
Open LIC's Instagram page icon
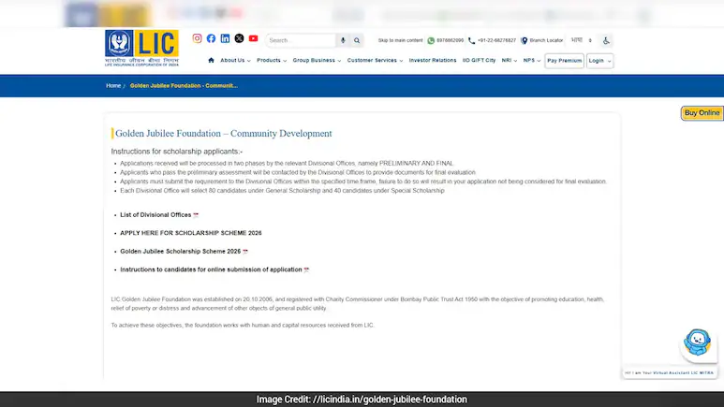pos(198,38)
